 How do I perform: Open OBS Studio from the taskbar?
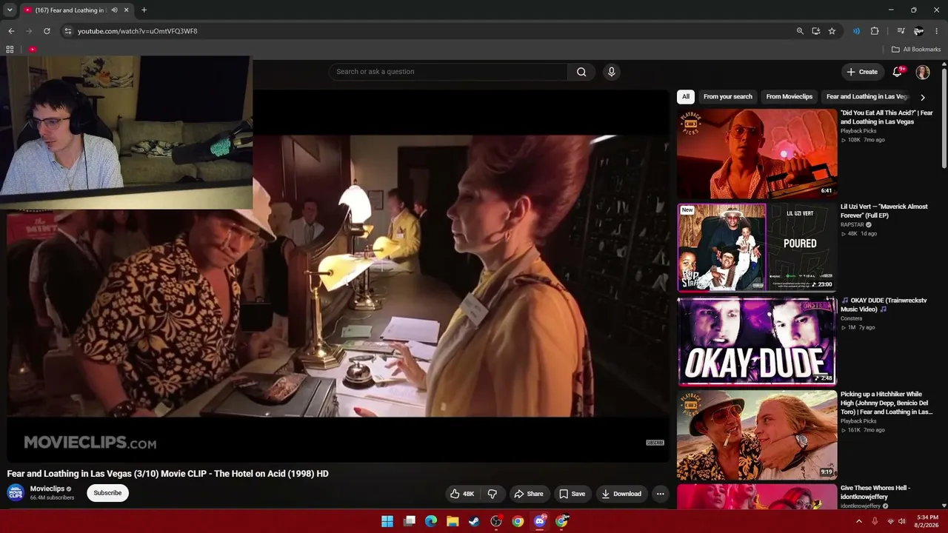496,521
